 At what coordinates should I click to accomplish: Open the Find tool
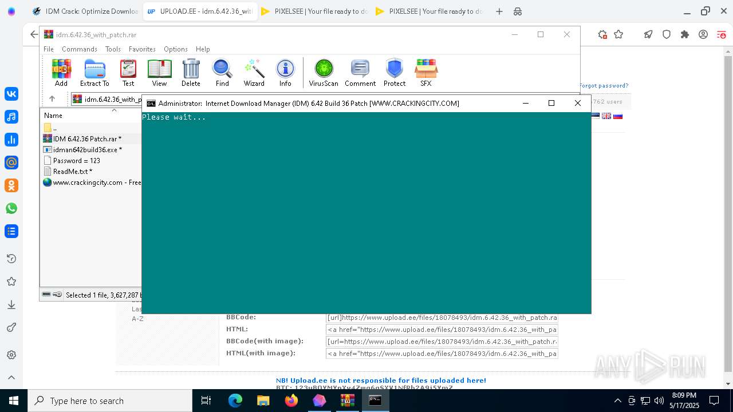point(222,73)
